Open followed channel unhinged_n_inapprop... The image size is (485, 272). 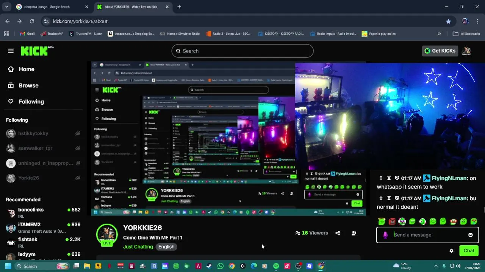coord(43,163)
